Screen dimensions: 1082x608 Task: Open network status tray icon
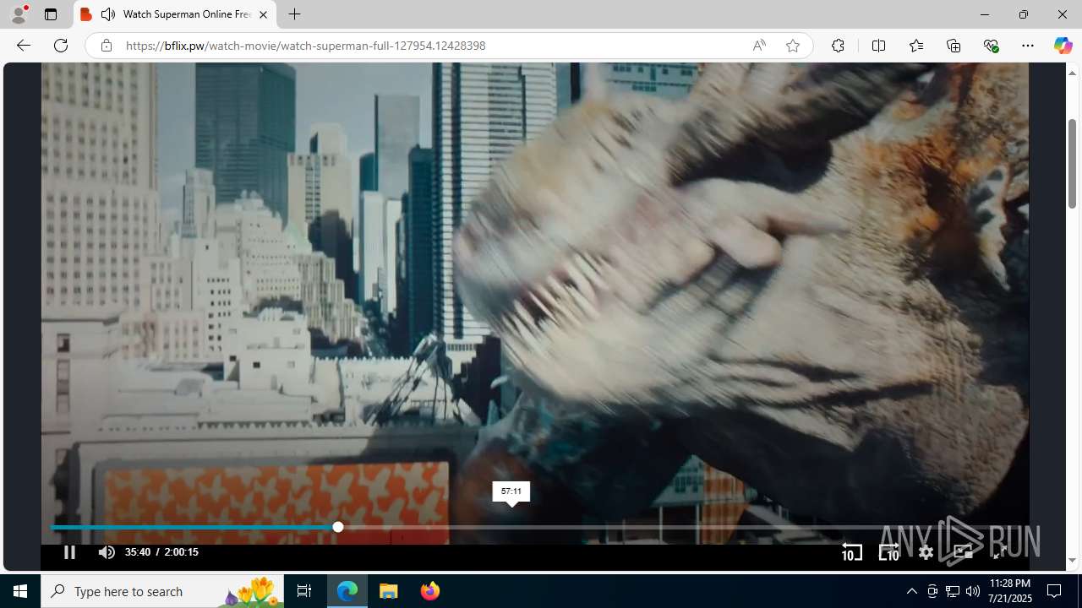click(x=953, y=591)
